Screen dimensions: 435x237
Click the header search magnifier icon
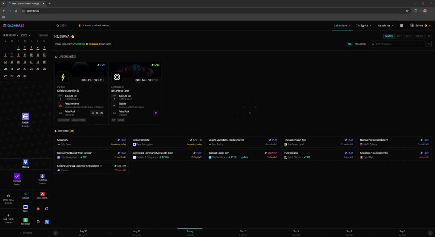[x=58, y=25]
